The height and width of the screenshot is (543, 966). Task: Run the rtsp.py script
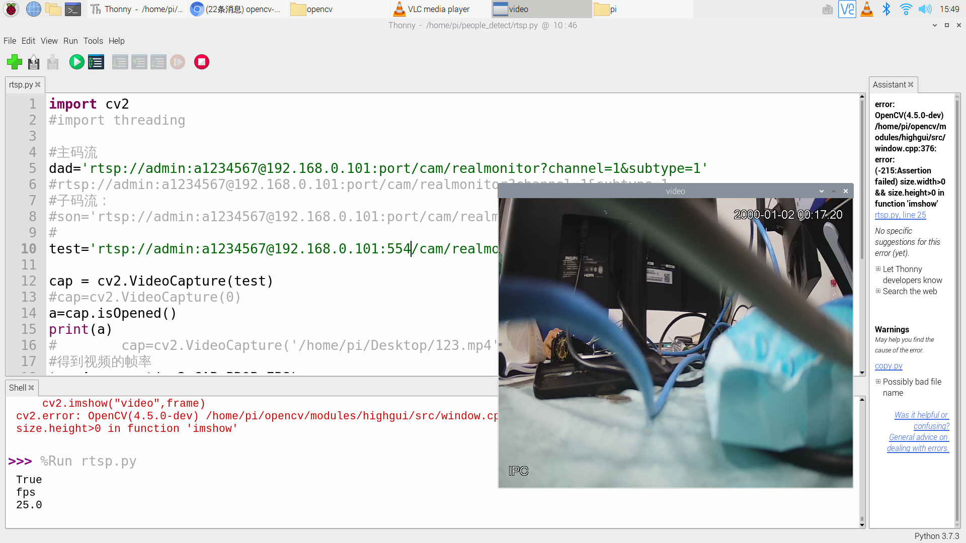tap(76, 62)
